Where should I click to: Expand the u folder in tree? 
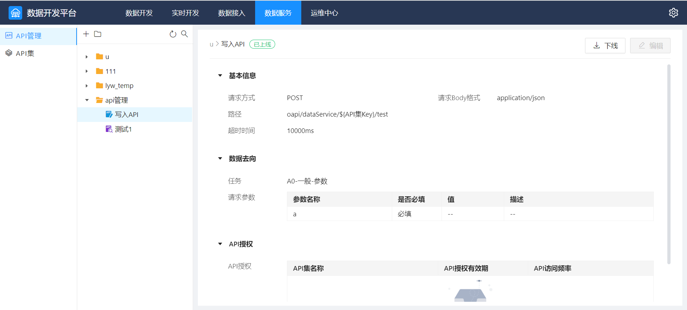pos(87,57)
